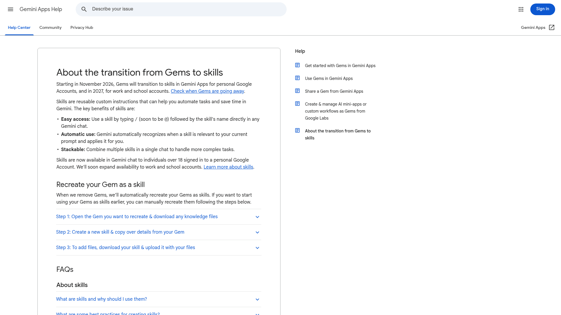Click the Gemini Apps Help title
The width and height of the screenshot is (561, 315).
coord(41,9)
